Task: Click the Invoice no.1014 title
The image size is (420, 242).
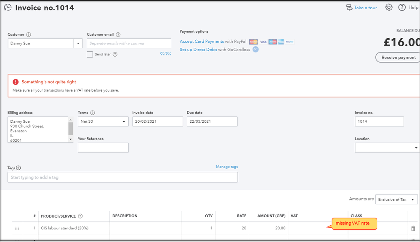Action: pyautogui.click(x=45, y=8)
